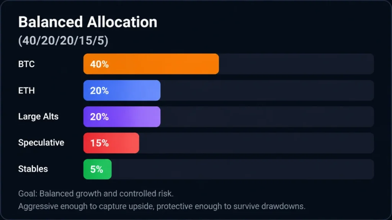Image resolution: width=392 pixels, height=220 pixels.
Task: Select the Speculative label
Action: pos(41,143)
